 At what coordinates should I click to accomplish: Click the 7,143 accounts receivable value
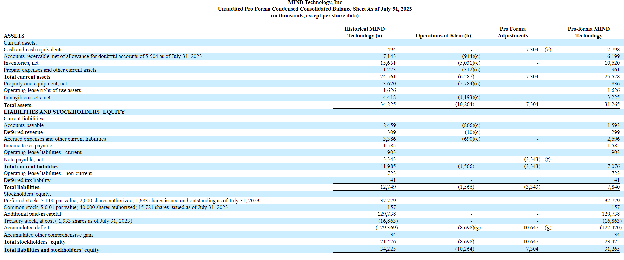coord(389,56)
